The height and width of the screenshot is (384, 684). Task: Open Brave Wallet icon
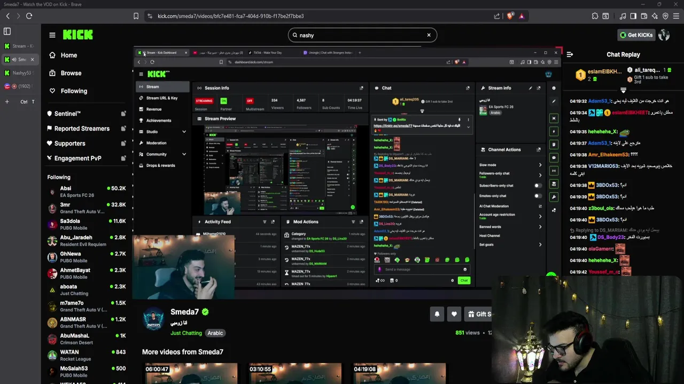coord(644,16)
